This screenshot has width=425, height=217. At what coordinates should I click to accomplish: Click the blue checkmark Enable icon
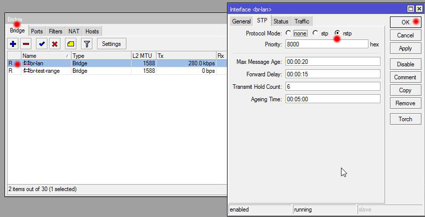point(41,44)
